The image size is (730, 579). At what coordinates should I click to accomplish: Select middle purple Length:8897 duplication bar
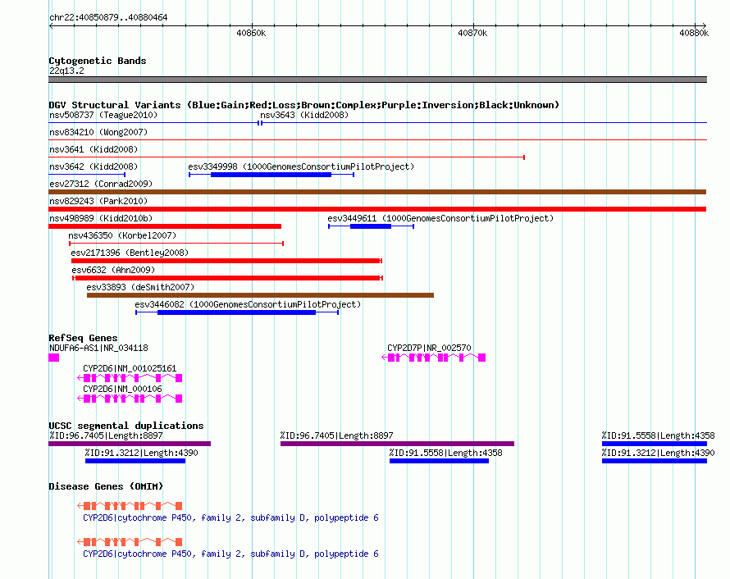(397, 444)
